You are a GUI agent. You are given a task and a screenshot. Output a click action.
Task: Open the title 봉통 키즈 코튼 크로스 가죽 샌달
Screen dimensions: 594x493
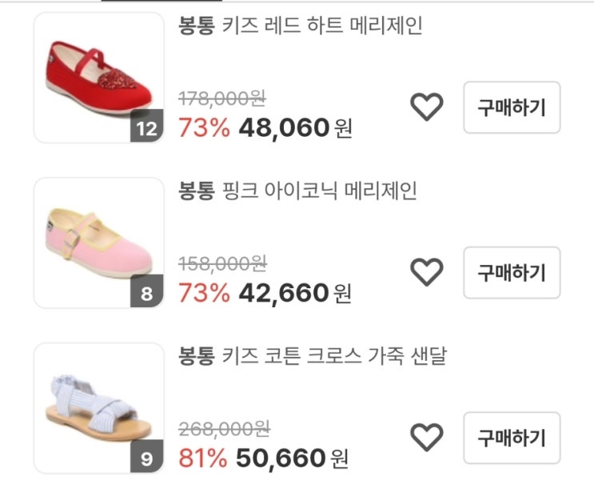tap(312, 357)
